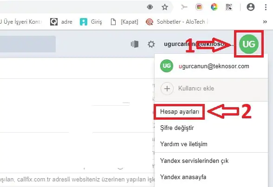This screenshot has width=273, height=187.
Task: Open Hesap ayarları
Action: click(180, 111)
